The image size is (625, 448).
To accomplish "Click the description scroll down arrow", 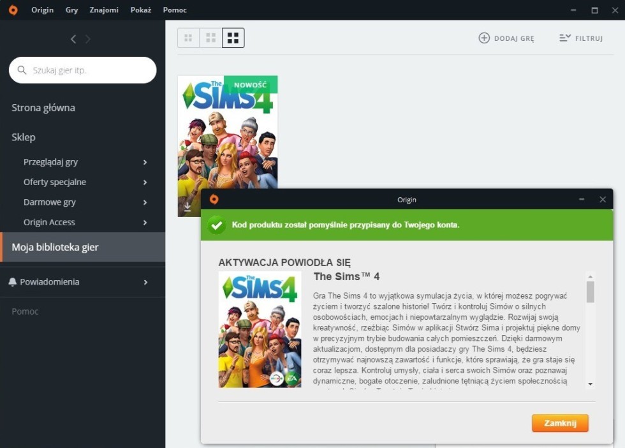I will coord(591,384).
